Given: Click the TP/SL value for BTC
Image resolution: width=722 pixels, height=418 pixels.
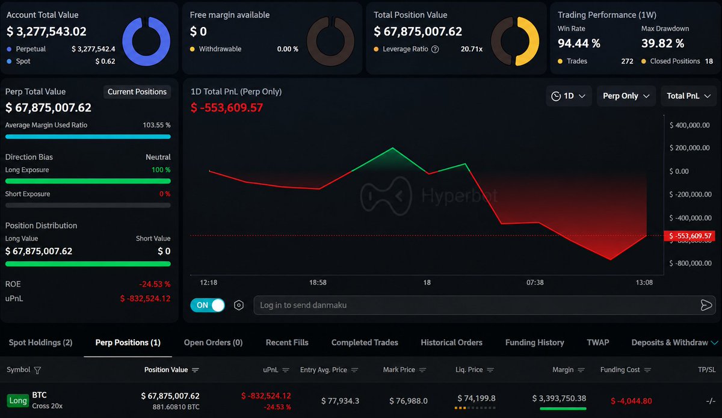Looking at the screenshot, I should coord(710,401).
